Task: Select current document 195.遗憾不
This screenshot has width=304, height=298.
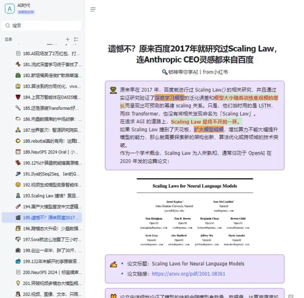Action: [x=42, y=218]
